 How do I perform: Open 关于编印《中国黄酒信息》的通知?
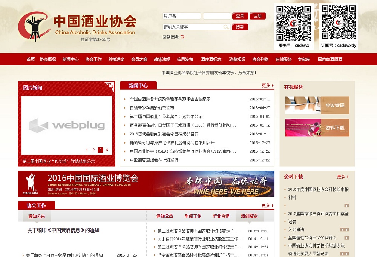(63, 230)
